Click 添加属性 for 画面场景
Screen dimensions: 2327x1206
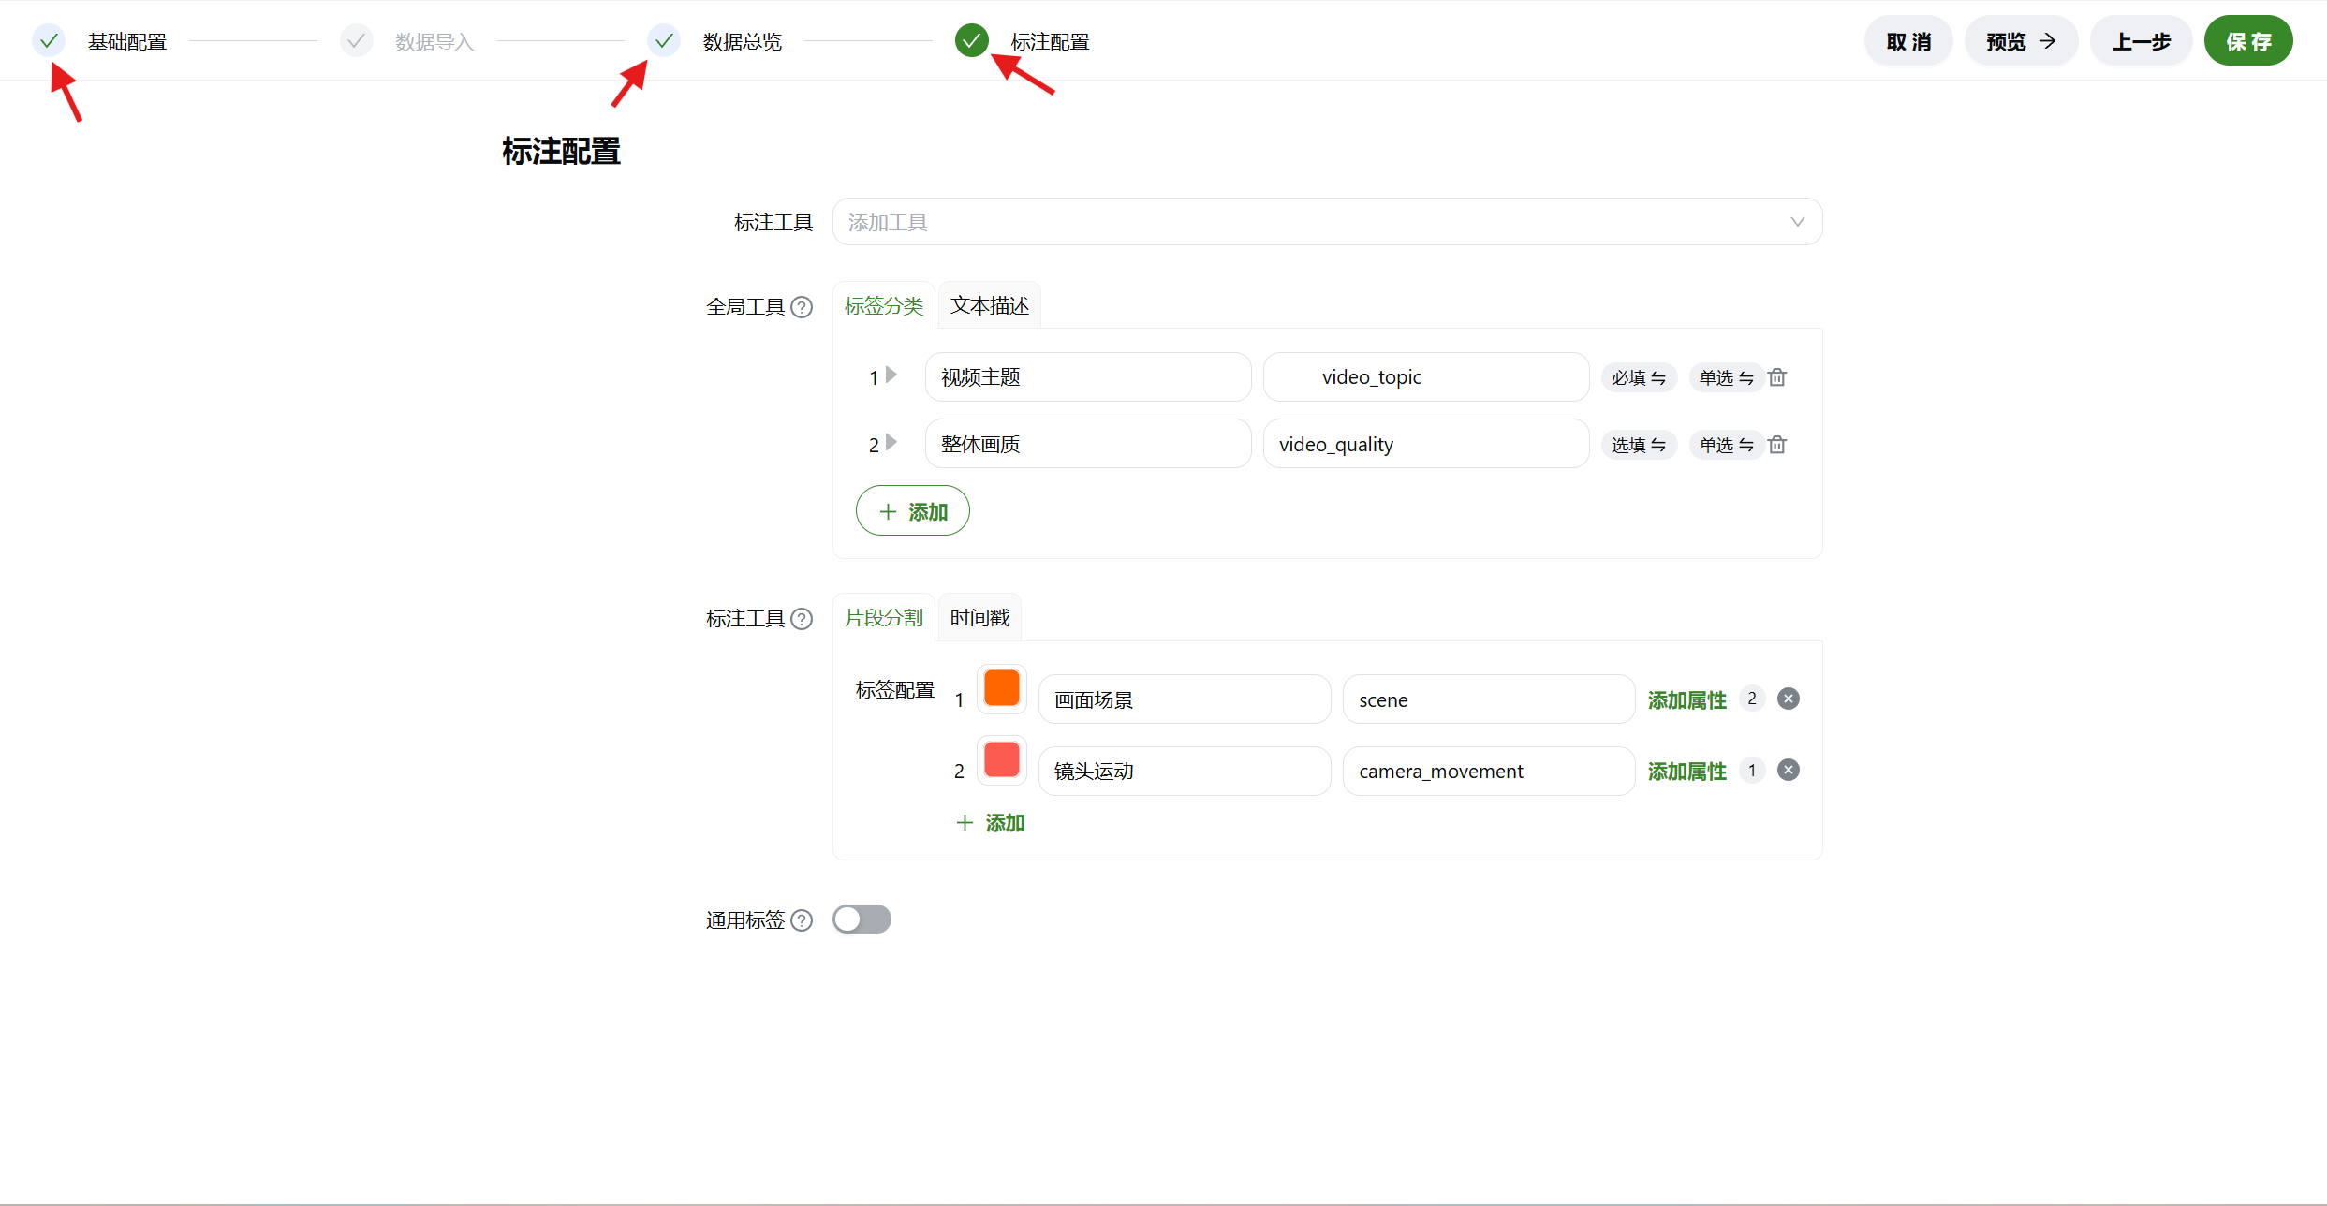pyautogui.click(x=1686, y=699)
